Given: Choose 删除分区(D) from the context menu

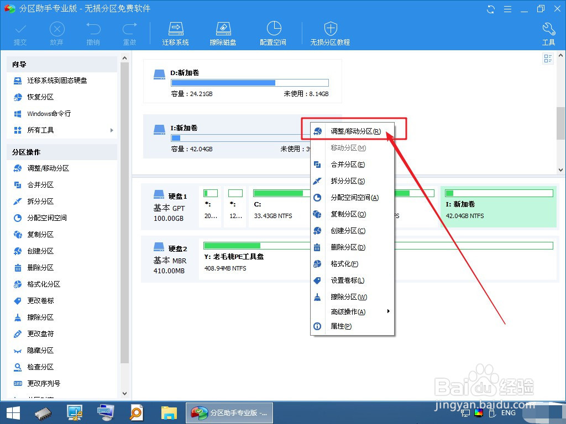Looking at the screenshot, I should [x=352, y=248].
